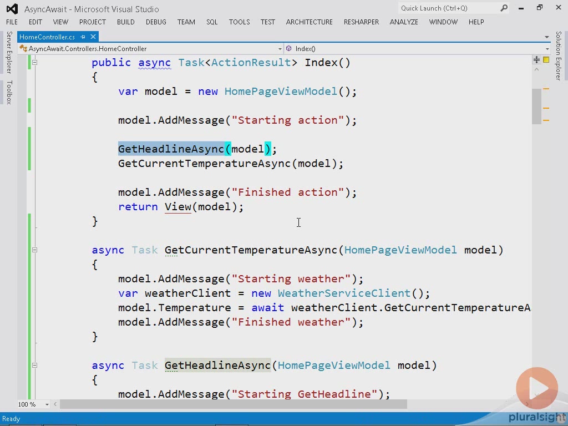Click the first orange marker in scrollbar margin

(546, 89)
